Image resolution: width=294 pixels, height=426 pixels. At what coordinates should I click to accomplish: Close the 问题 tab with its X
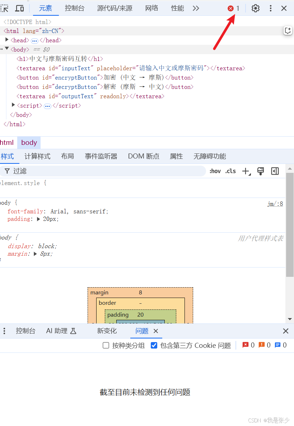coord(156,331)
